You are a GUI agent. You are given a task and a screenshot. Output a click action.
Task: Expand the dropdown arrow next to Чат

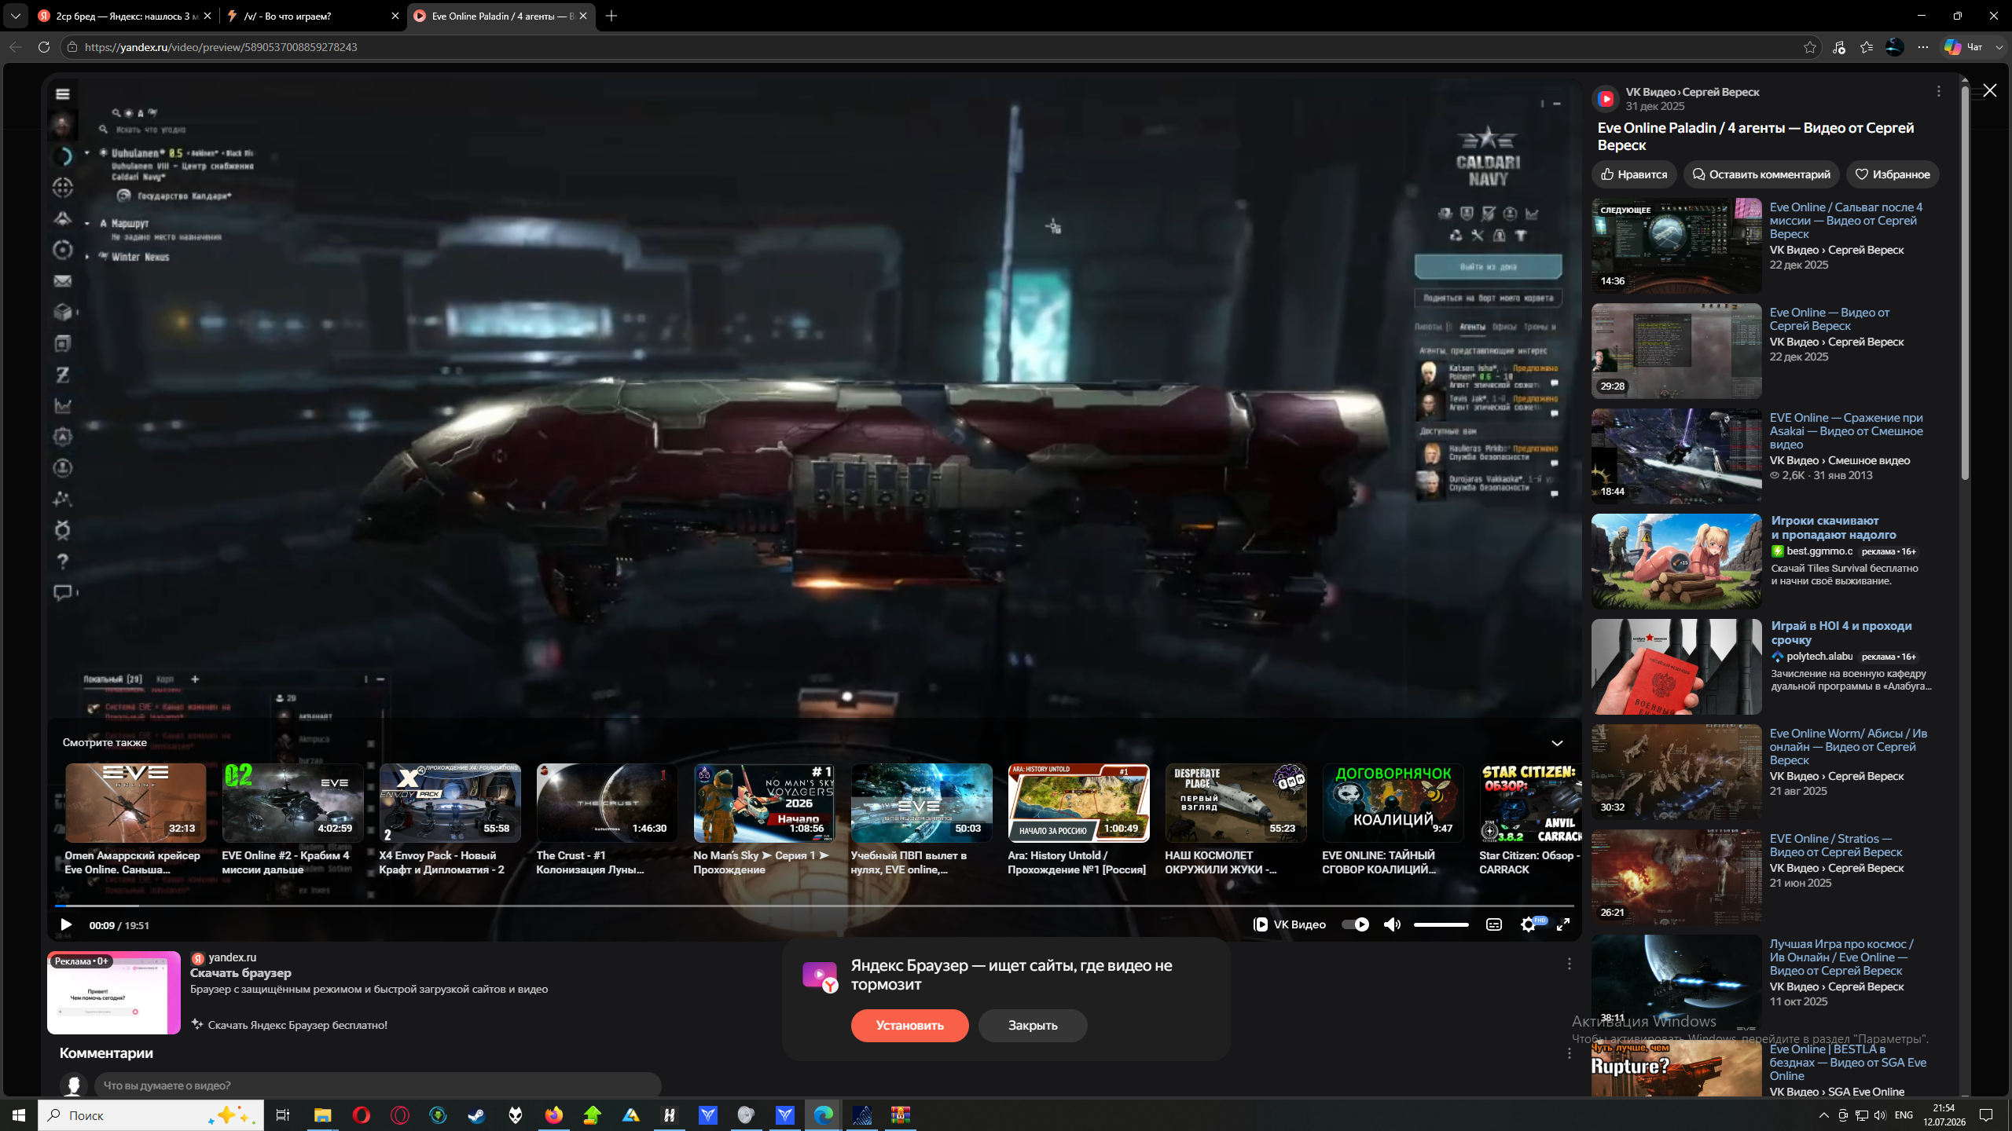(x=1999, y=47)
